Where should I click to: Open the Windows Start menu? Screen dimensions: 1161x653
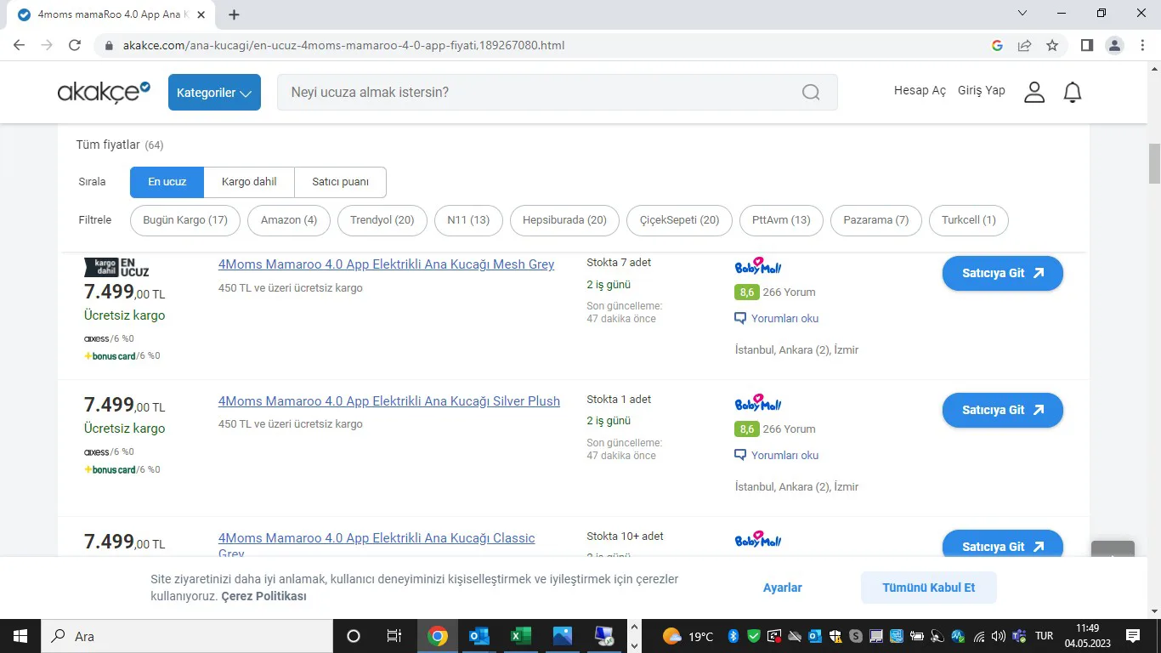point(20,636)
